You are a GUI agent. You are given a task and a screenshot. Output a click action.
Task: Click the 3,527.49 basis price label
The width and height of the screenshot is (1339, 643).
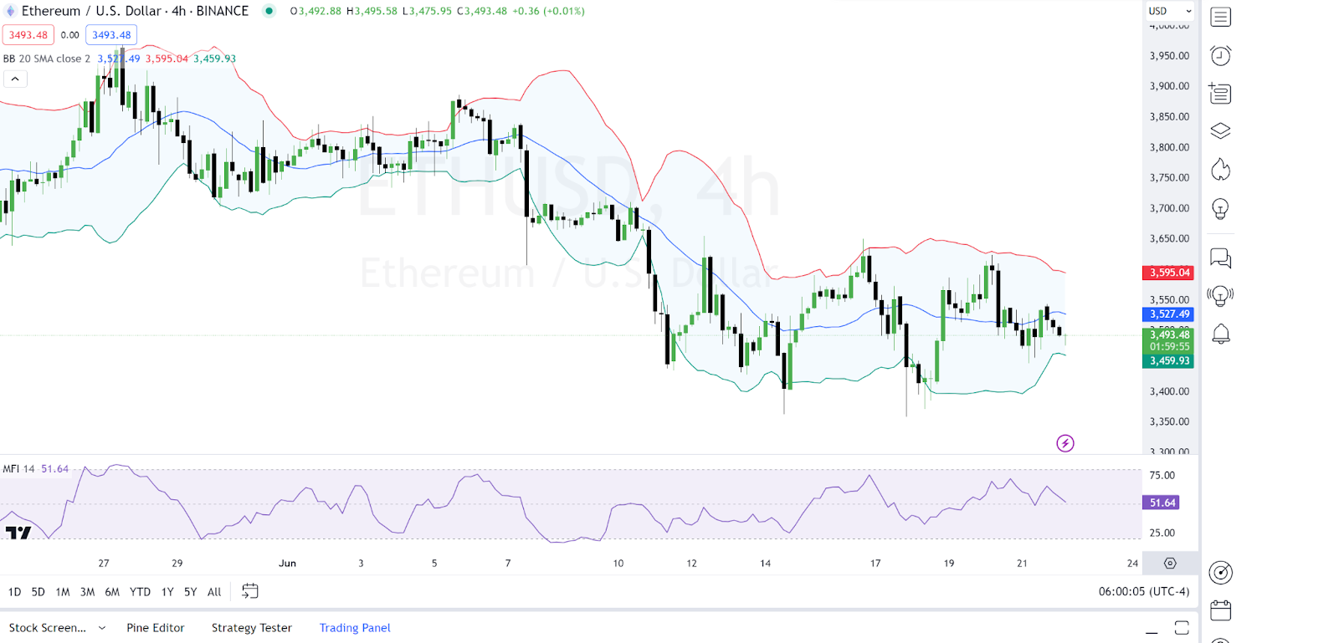click(x=1168, y=314)
